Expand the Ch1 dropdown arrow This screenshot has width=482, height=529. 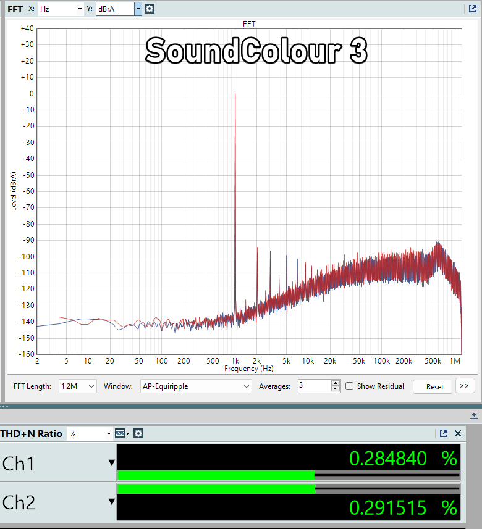click(x=112, y=463)
